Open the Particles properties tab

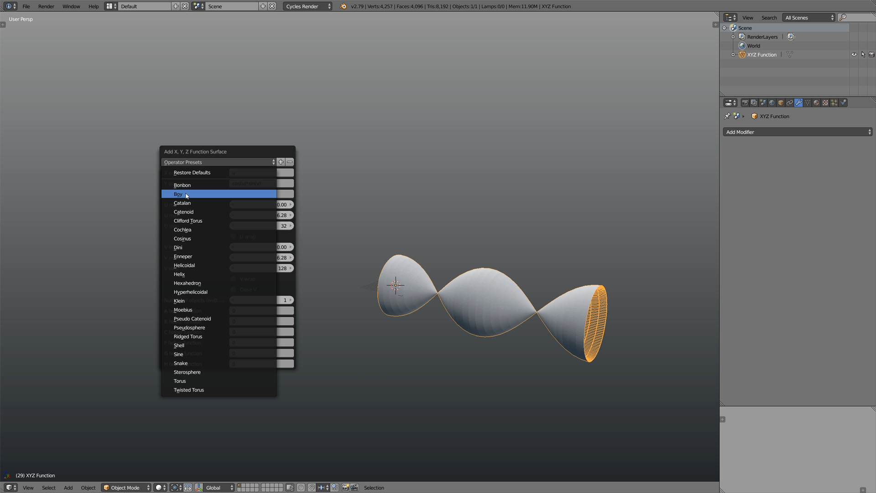pyautogui.click(x=834, y=103)
